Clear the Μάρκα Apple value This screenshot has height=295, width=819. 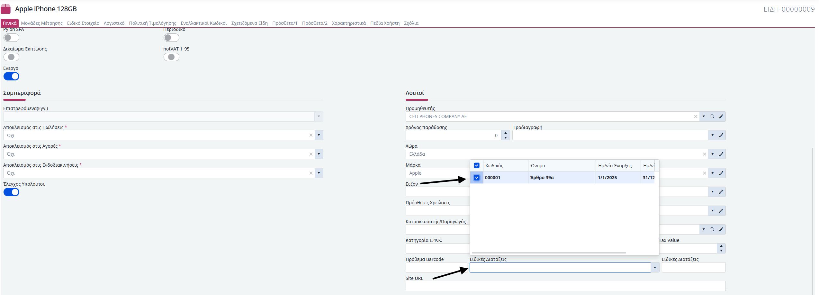click(705, 173)
